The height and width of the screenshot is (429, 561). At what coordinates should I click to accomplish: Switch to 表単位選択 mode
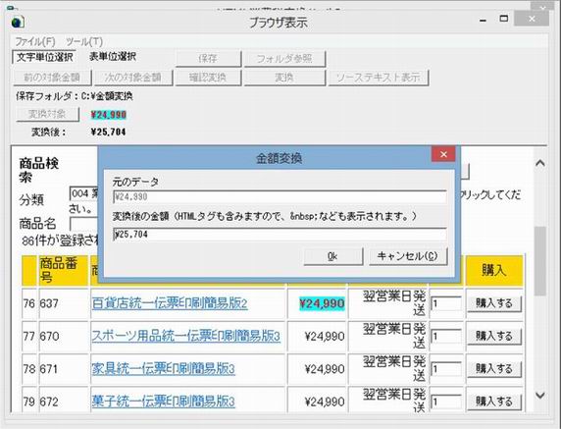tap(113, 57)
